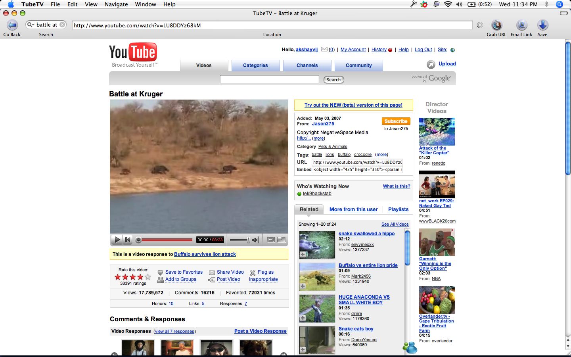The width and height of the screenshot is (571, 357).
Task: Flag as Inappropriate link
Action: coord(264,276)
